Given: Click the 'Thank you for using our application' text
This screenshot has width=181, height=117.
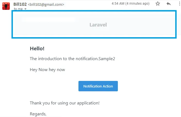Looking at the screenshot, I should tap(65, 103).
